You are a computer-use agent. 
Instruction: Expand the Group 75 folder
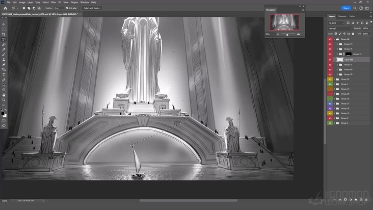[x=337, y=49]
